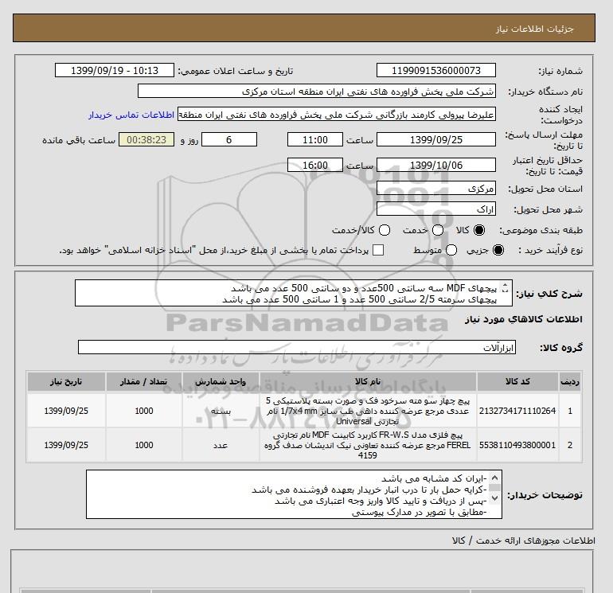Click need date 1399/09/25 in row 2
Image resolution: width=613 pixels, height=593 pixels.
pos(66,445)
